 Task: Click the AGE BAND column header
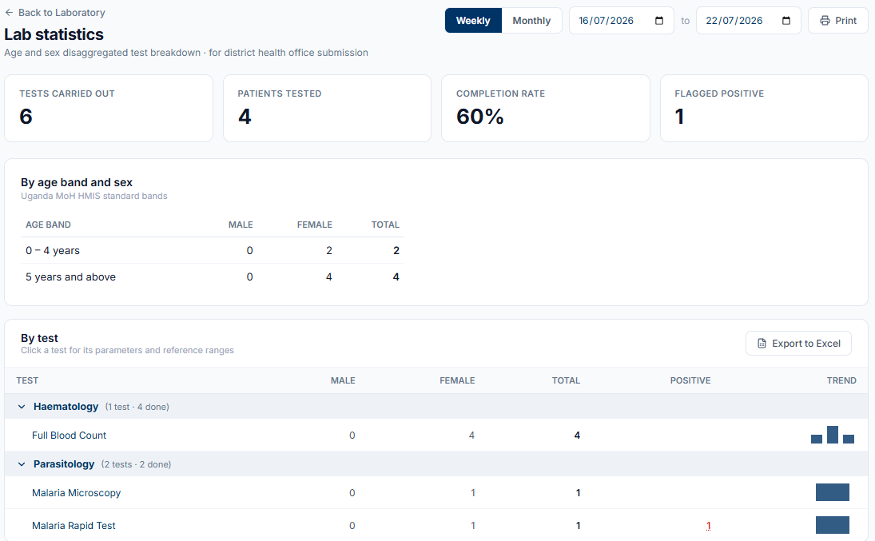click(x=48, y=225)
